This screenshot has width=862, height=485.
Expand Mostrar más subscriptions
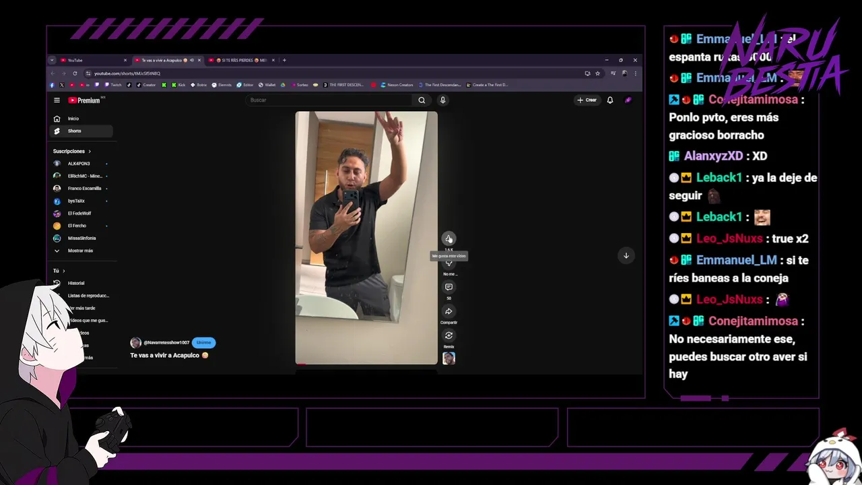(81, 251)
